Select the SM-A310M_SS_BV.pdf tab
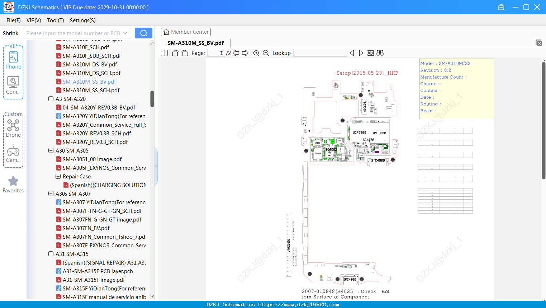The width and height of the screenshot is (546, 308). click(x=196, y=43)
